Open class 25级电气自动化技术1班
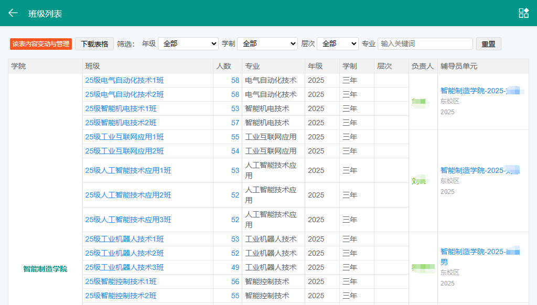The width and height of the screenshot is (537, 305). [x=124, y=80]
